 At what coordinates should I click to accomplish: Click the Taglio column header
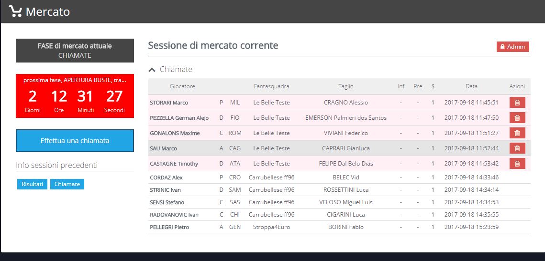click(x=345, y=86)
